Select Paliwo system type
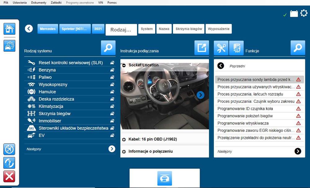Viewport: 310px width, 188px height. coord(70,77)
